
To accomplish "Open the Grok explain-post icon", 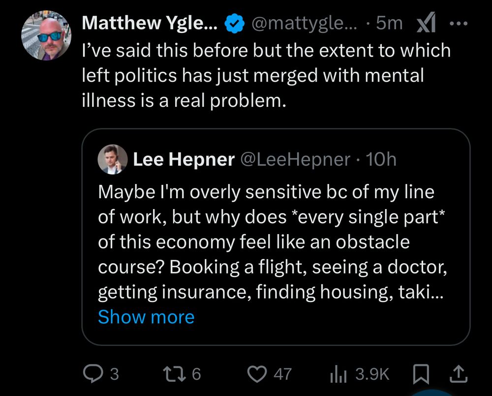I will click(425, 23).
